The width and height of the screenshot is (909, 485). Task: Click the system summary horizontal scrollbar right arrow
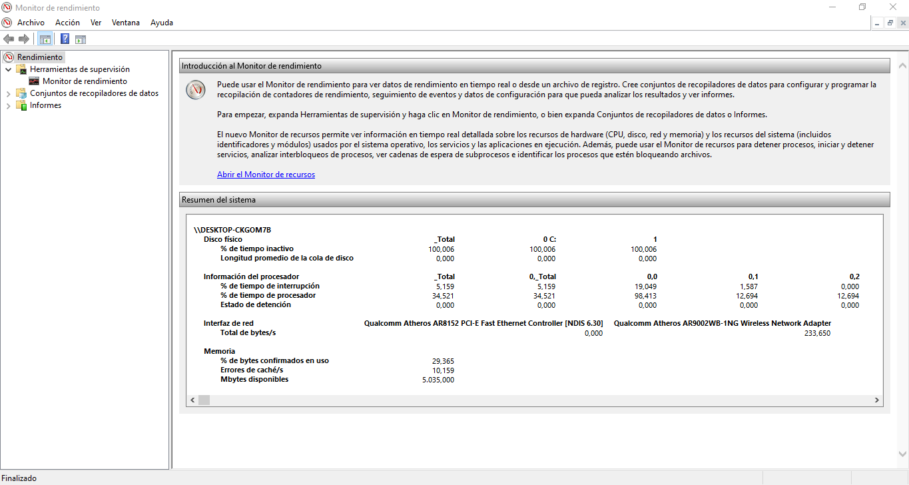[x=877, y=400]
